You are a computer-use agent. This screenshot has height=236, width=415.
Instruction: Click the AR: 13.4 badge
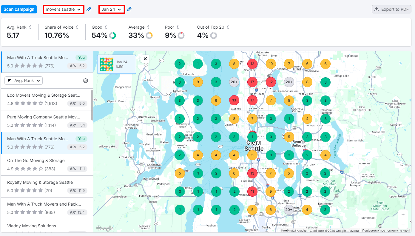[77, 212]
